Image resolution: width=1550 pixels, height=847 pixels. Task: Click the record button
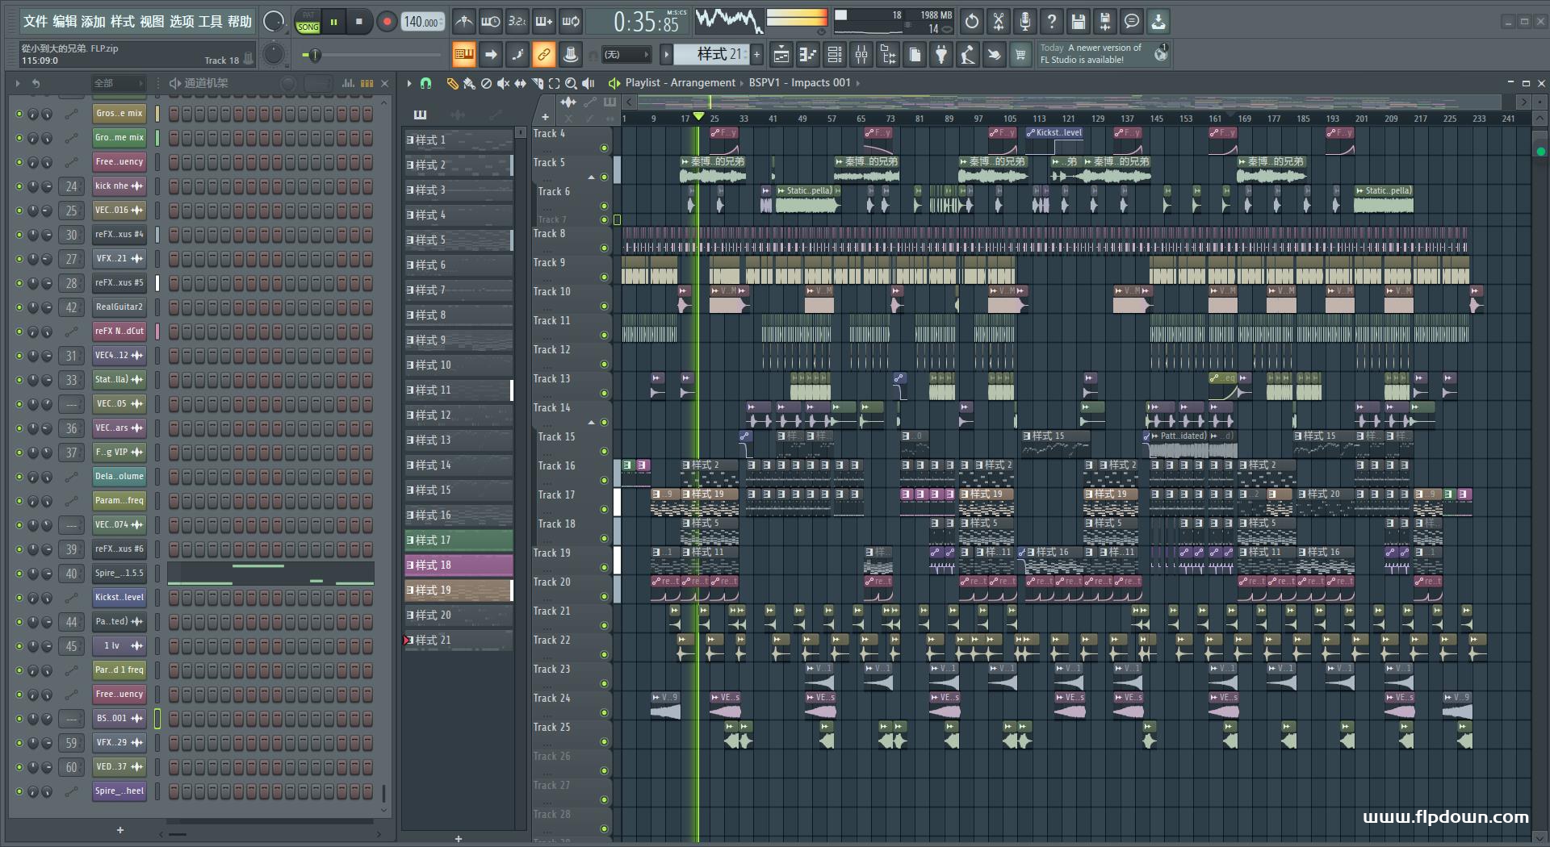(387, 22)
